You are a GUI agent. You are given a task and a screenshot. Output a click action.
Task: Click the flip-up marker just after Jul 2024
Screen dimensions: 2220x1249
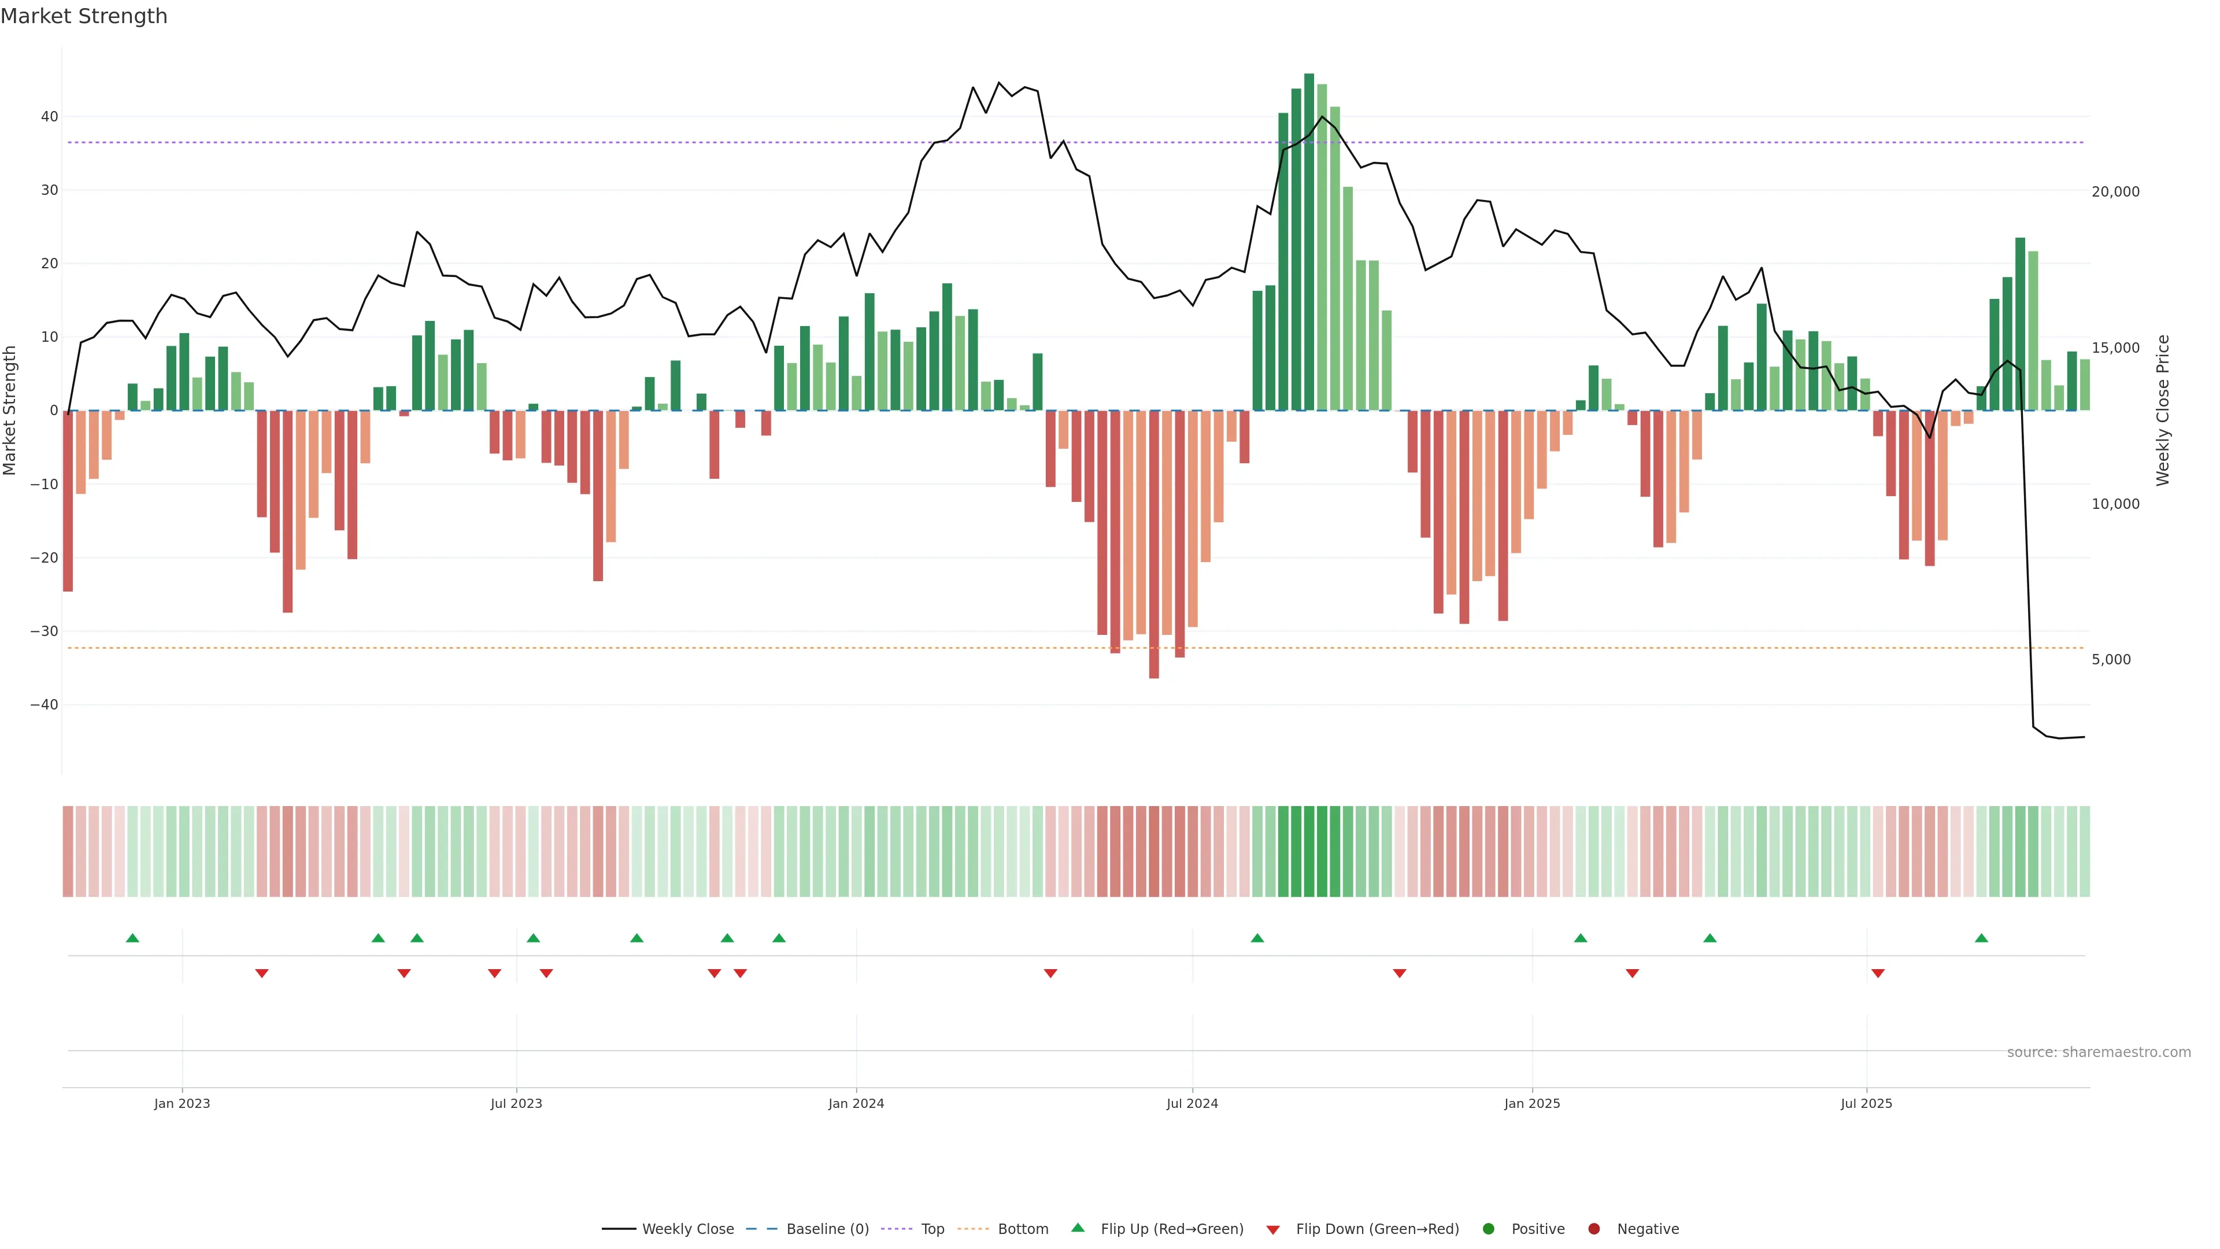pyautogui.click(x=1257, y=938)
